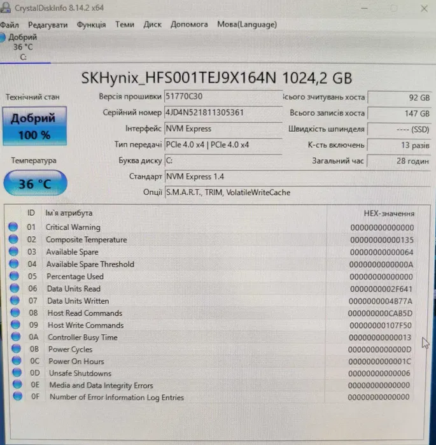The width and height of the screenshot is (436, 445).
Task: Open the Теми menu
Action: click(x=125, y=24)
